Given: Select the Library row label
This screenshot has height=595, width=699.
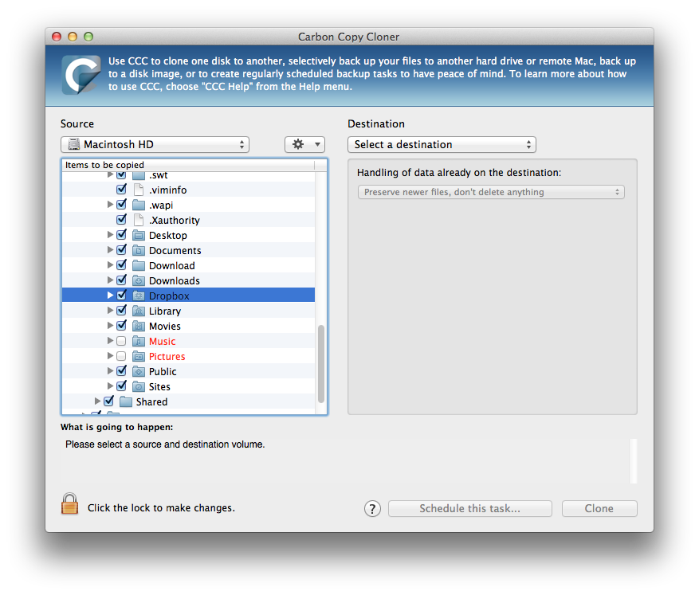Looking at the screenshot, I should (165, 311).
